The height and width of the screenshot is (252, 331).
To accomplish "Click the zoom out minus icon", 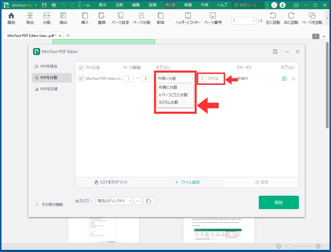I will (279, 246).
